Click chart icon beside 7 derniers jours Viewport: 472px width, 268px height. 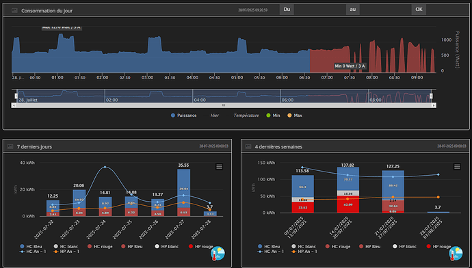pos(10,147)
